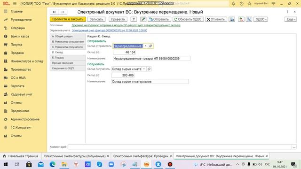Open favorites star icon in title bar

[x=249, y=3]
